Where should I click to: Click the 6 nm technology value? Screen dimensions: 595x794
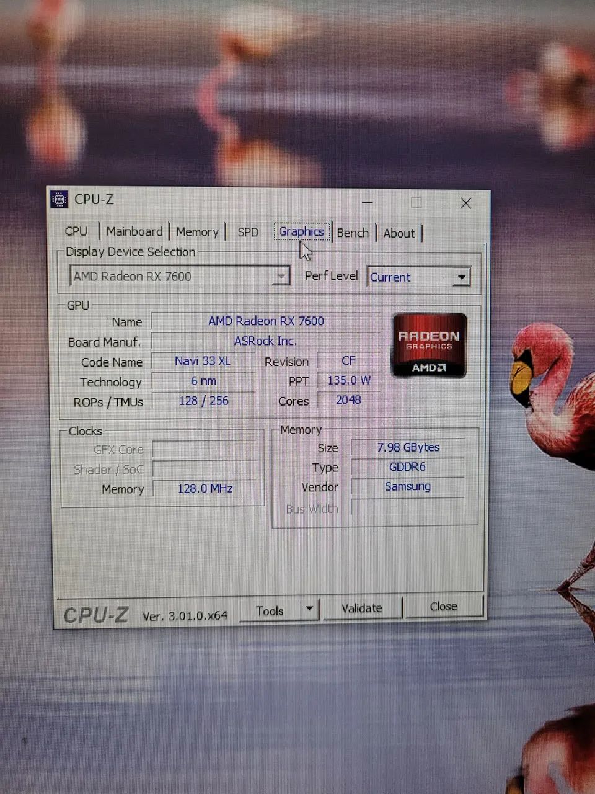coord(203,381)
